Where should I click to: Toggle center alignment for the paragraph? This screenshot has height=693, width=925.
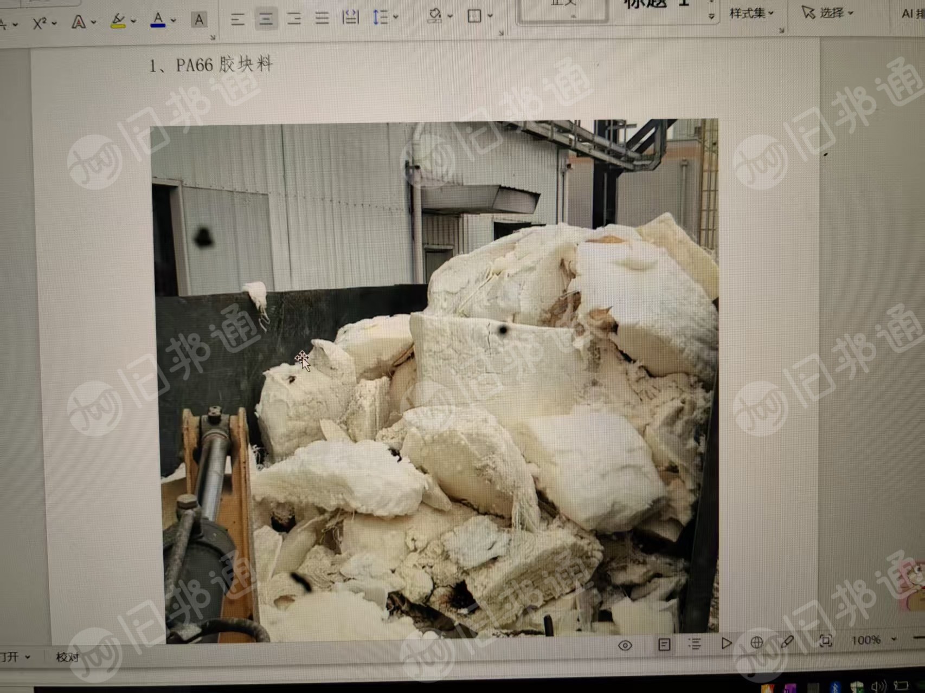coord(266,20)
